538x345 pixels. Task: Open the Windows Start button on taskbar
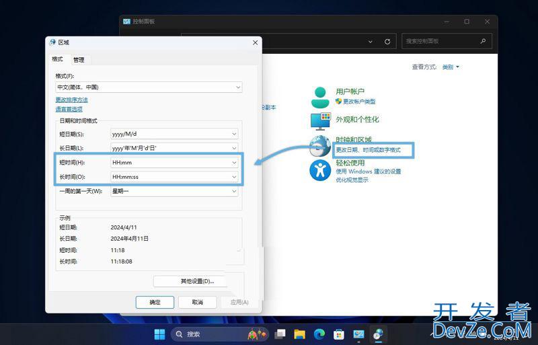tap(159, 334)
